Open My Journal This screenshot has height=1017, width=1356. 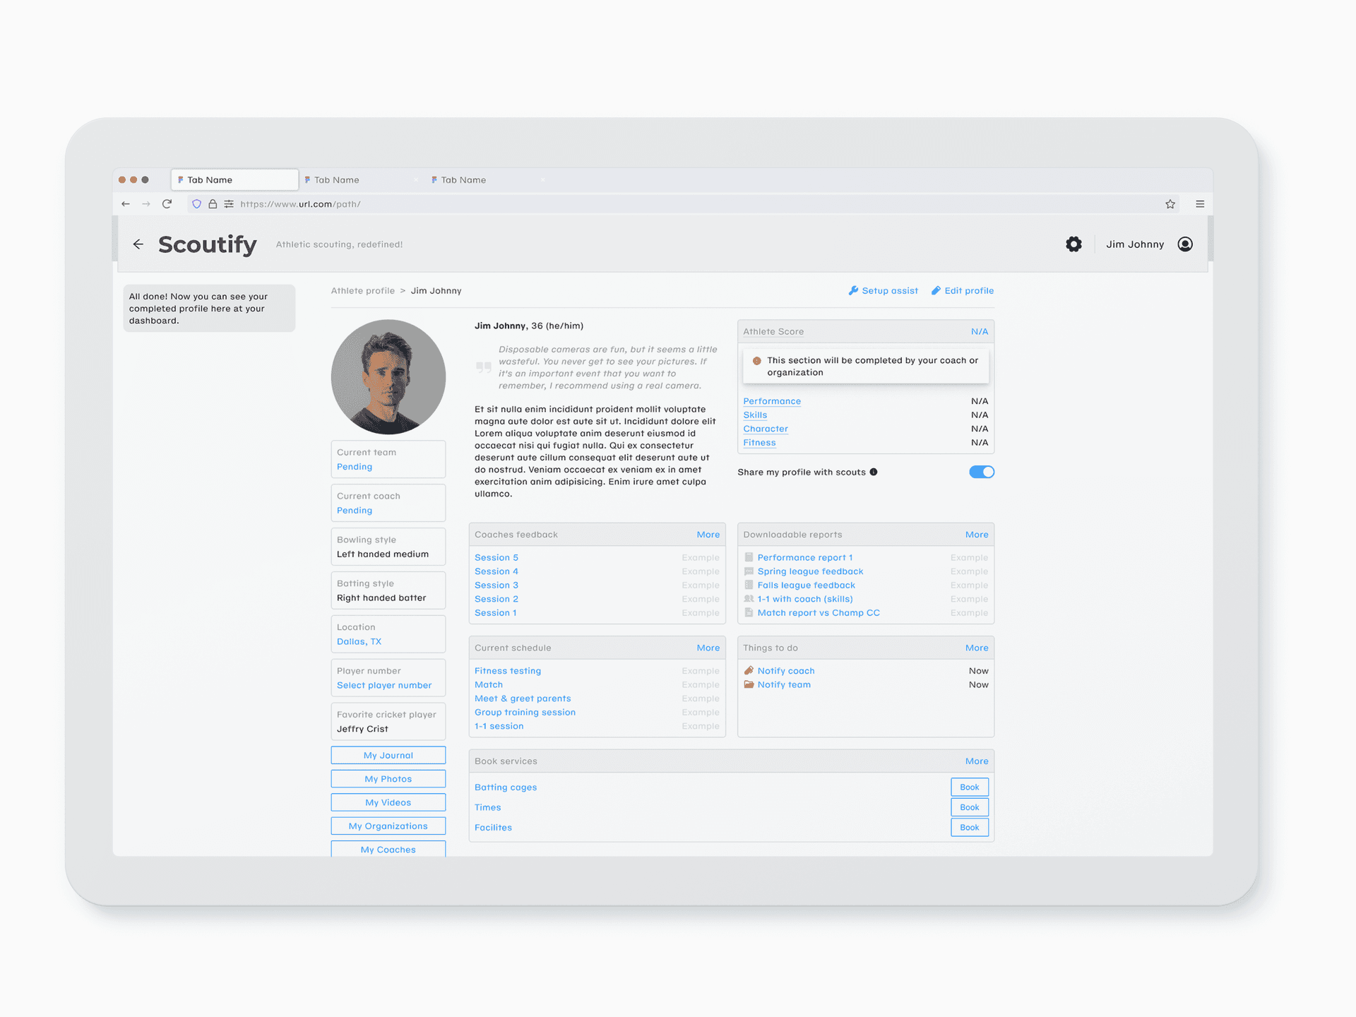tap(388, 754)
